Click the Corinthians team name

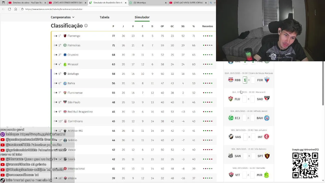(75, 121)
